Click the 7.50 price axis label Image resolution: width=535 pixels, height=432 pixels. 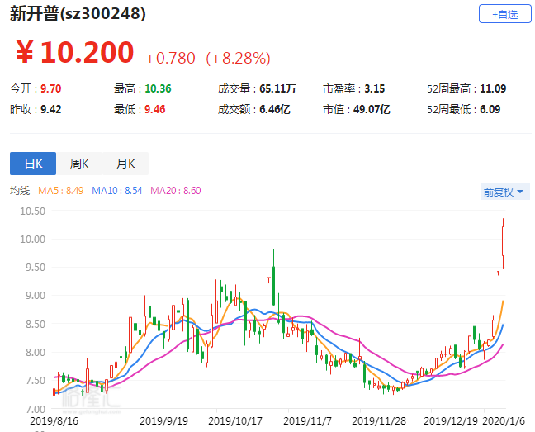click(x=36, y=381)
